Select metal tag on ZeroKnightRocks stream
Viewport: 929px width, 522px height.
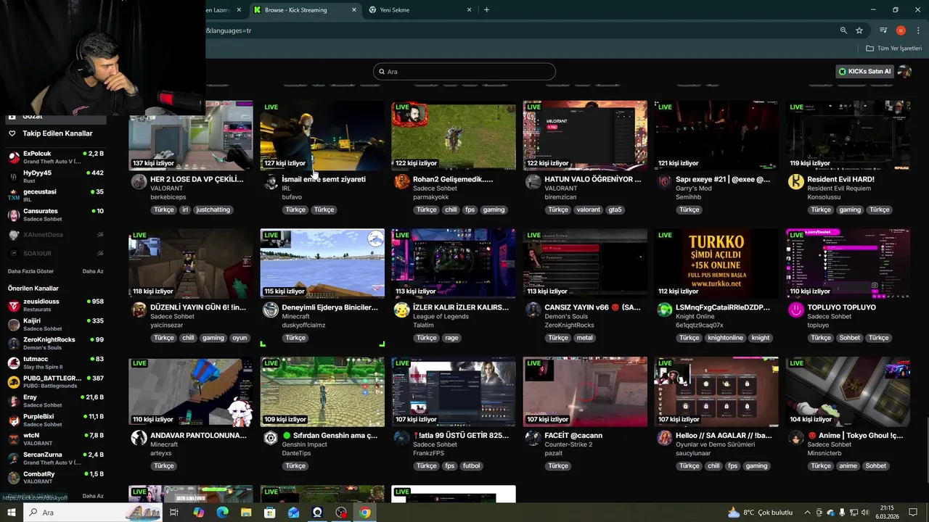pos(585,338)
